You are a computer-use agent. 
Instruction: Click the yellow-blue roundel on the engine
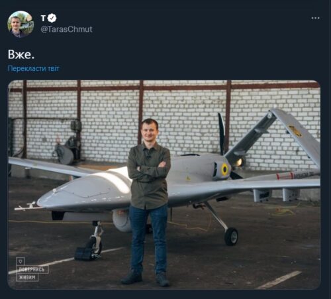pyautogui.click(x=224, y=169)
